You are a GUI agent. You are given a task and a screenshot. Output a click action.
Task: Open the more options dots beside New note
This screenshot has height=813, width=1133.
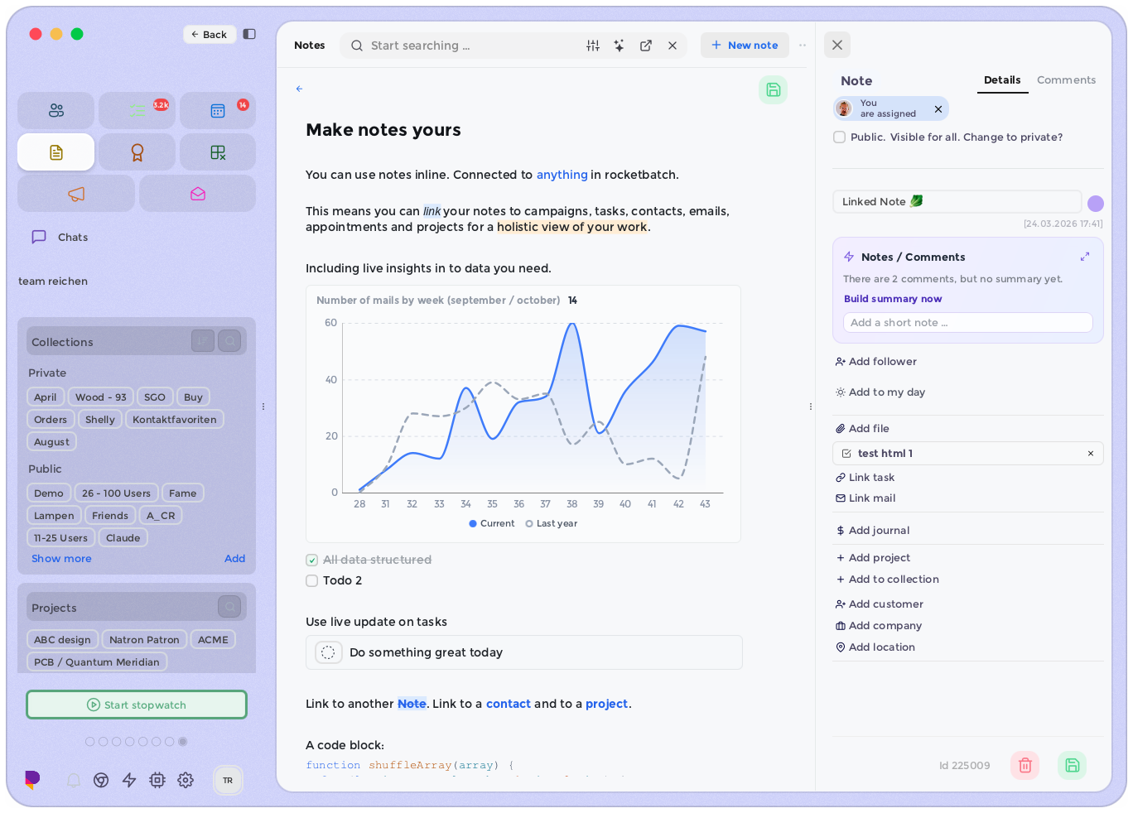pyautogui.click(x=803, y=46)
